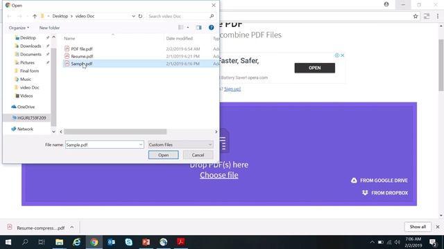
Task: Sort by Name column header
Action: point(69,39)
